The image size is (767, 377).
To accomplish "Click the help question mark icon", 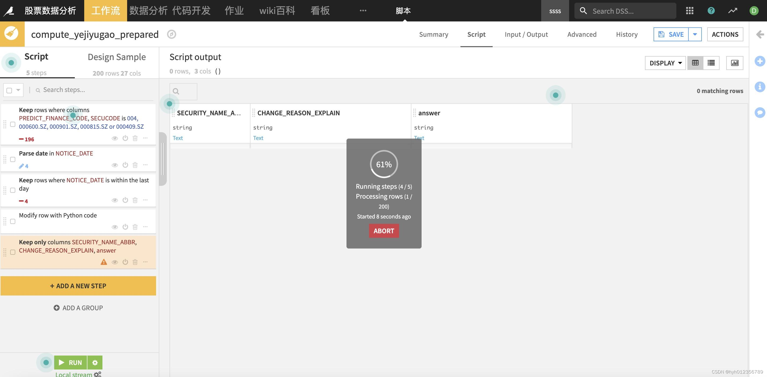I will (711, 11).
